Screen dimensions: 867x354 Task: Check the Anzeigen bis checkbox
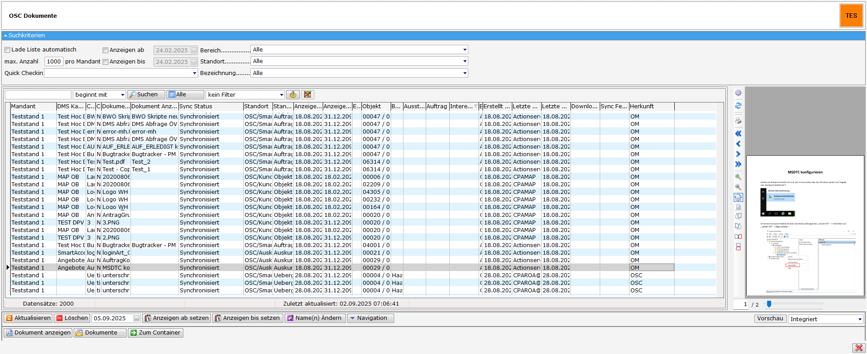[x=106, y=62]
